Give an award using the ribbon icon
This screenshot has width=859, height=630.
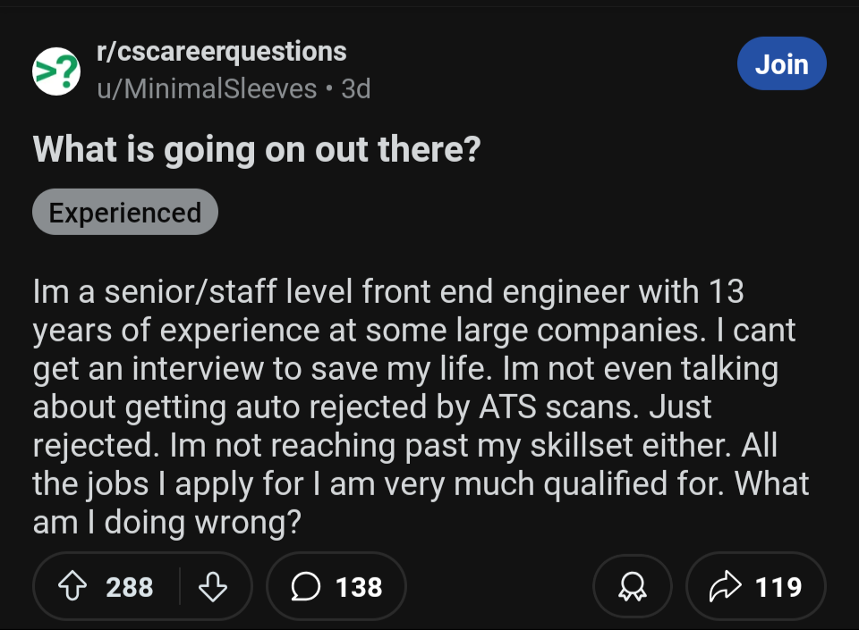[x=632, y=587]
